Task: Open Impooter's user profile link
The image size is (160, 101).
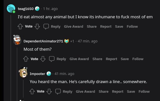Action: coord(37,74)
